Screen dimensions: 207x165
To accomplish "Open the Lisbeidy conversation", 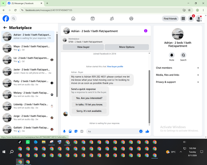I will [28, 106].
